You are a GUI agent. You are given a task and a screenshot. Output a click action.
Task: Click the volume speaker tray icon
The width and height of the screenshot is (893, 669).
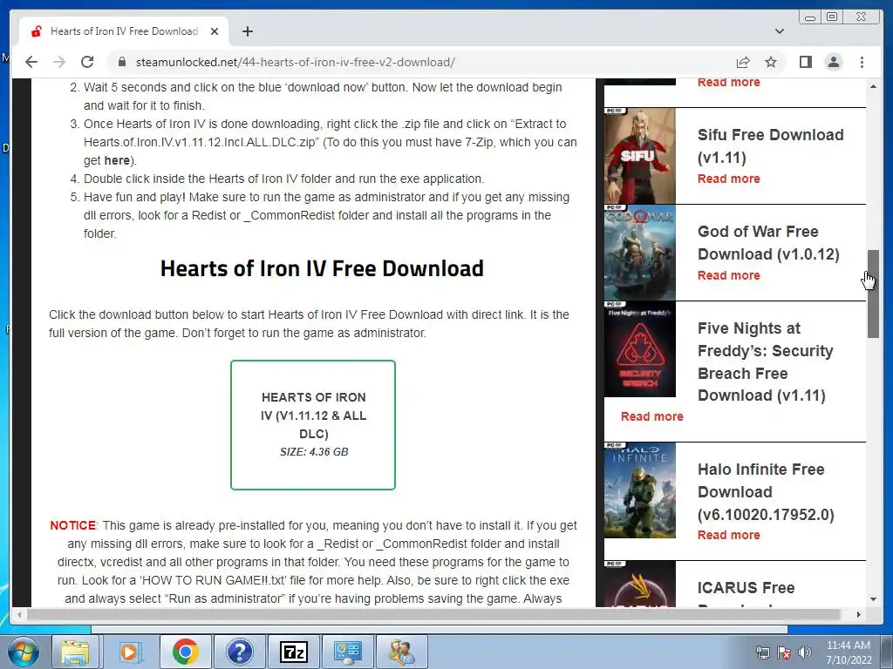pos(804,652)
